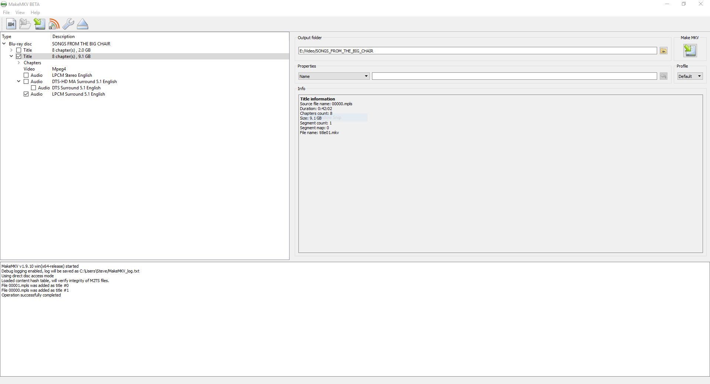Enable LPCM Stereo English audio checkbox

26,75
